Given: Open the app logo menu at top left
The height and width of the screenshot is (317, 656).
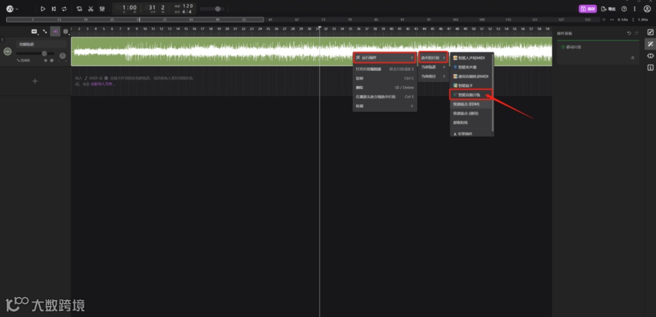Looking at the screenshot, I should click(12, 8).
